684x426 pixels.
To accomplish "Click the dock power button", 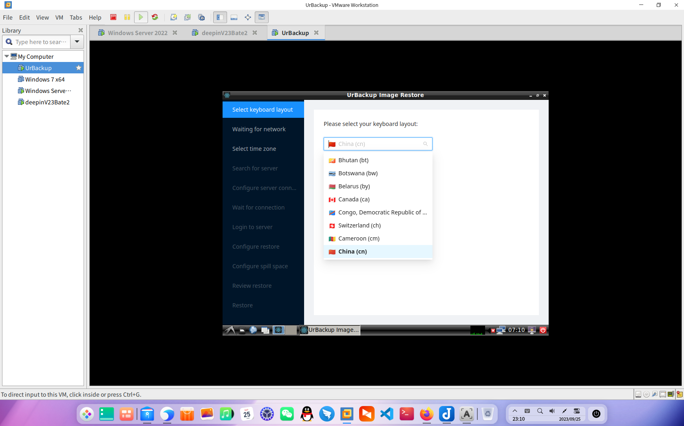I will point(596,414).
